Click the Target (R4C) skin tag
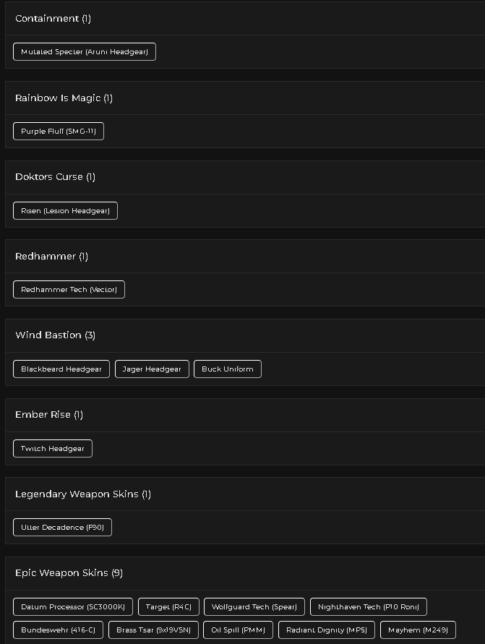The image size is (485, 644). tap(168, 606)
